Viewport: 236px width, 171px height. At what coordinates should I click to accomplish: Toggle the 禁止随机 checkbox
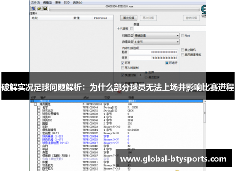point(183,50)
